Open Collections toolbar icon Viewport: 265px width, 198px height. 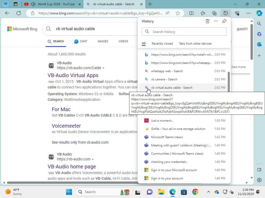coord(214,13)
